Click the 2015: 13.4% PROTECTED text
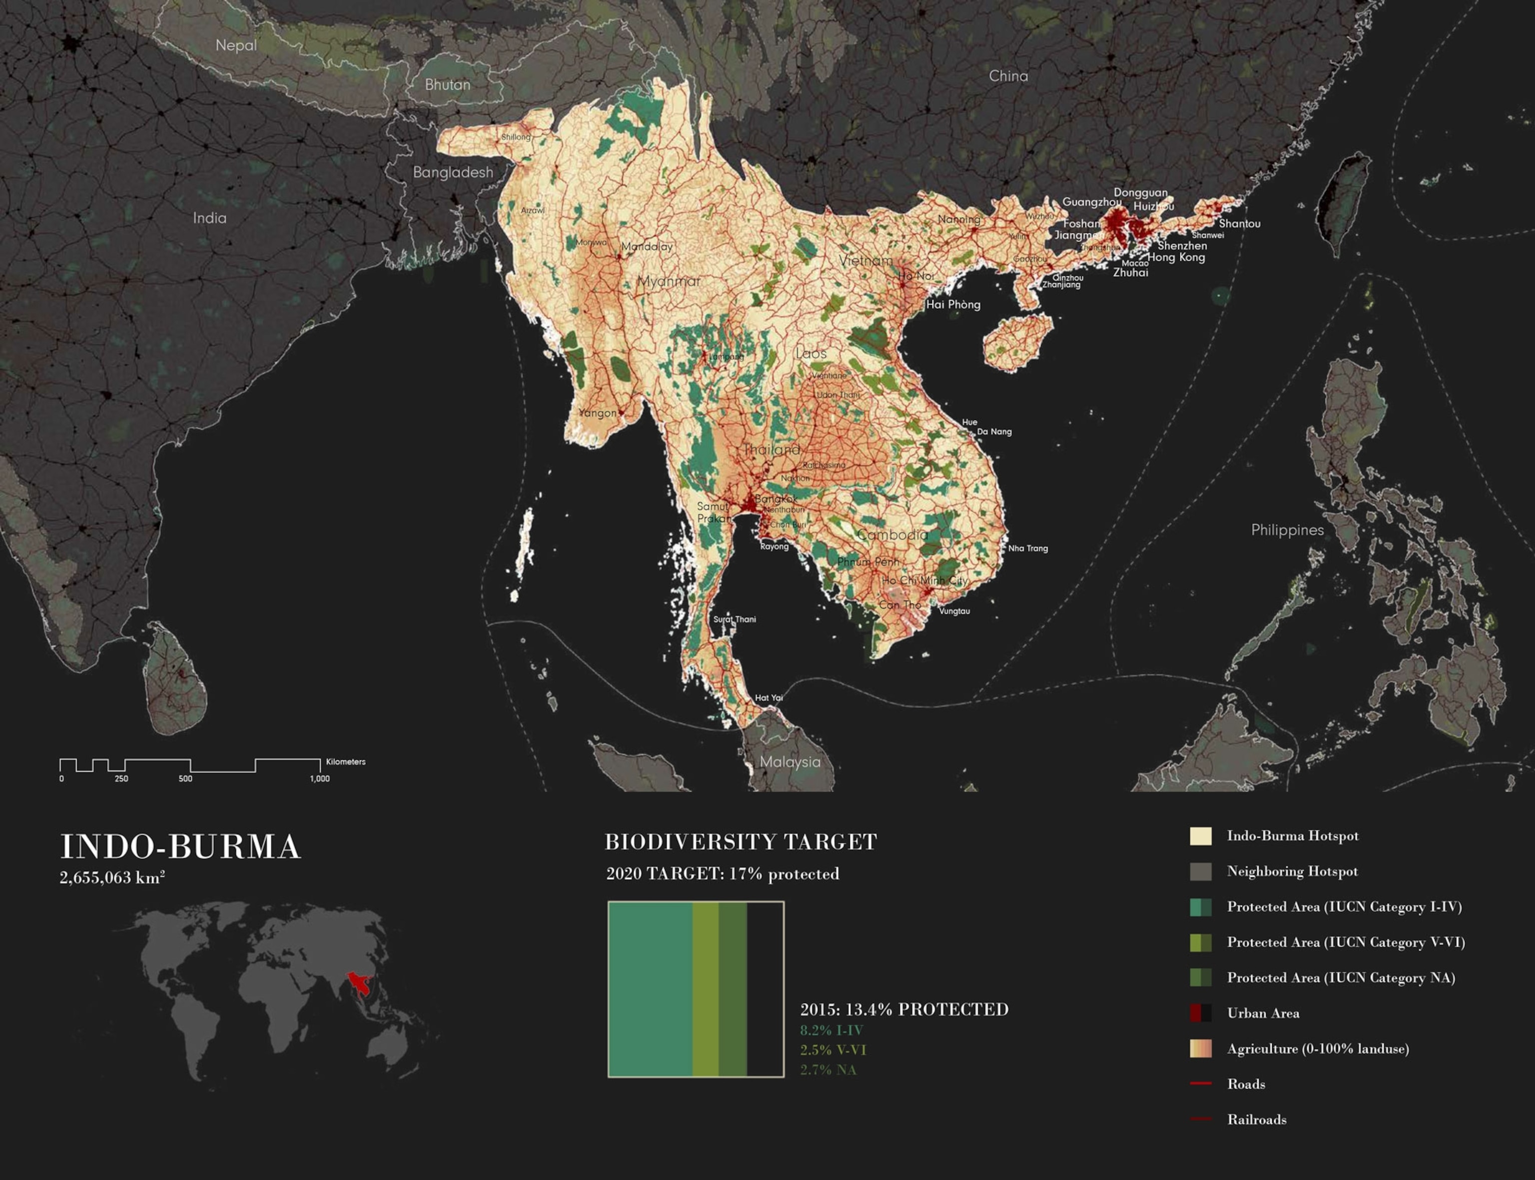This screenshot has width=1535, height=1180. (x=904, y=1009)
